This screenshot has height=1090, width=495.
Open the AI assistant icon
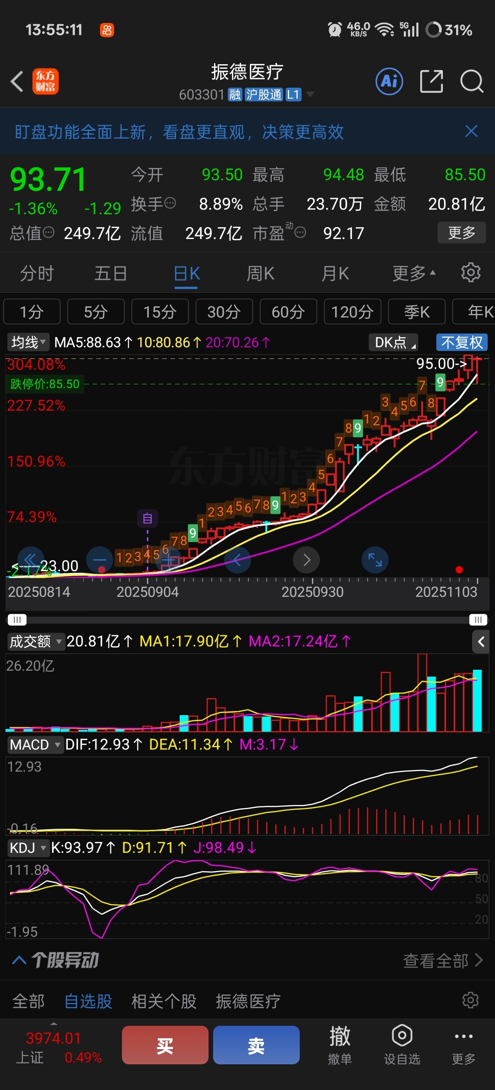[x=390, y=82]
